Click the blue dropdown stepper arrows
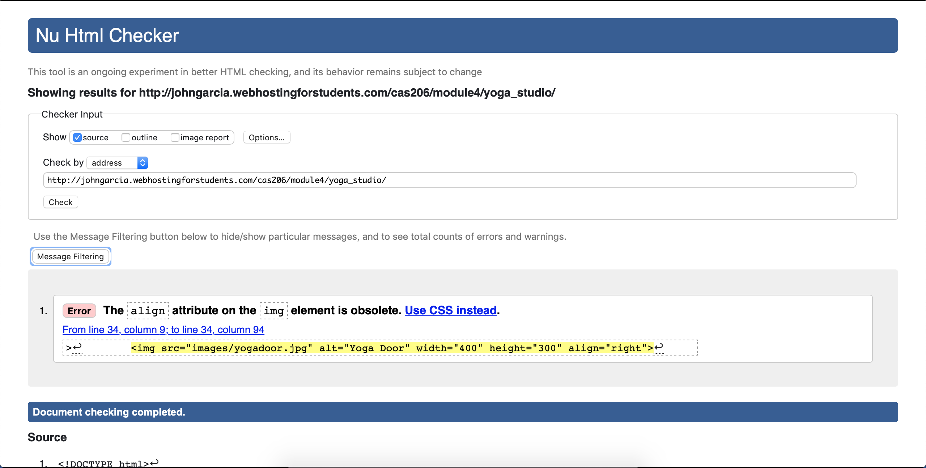This screenshot has width=926, height=468. pyautogui.click(x=143, y=163)
